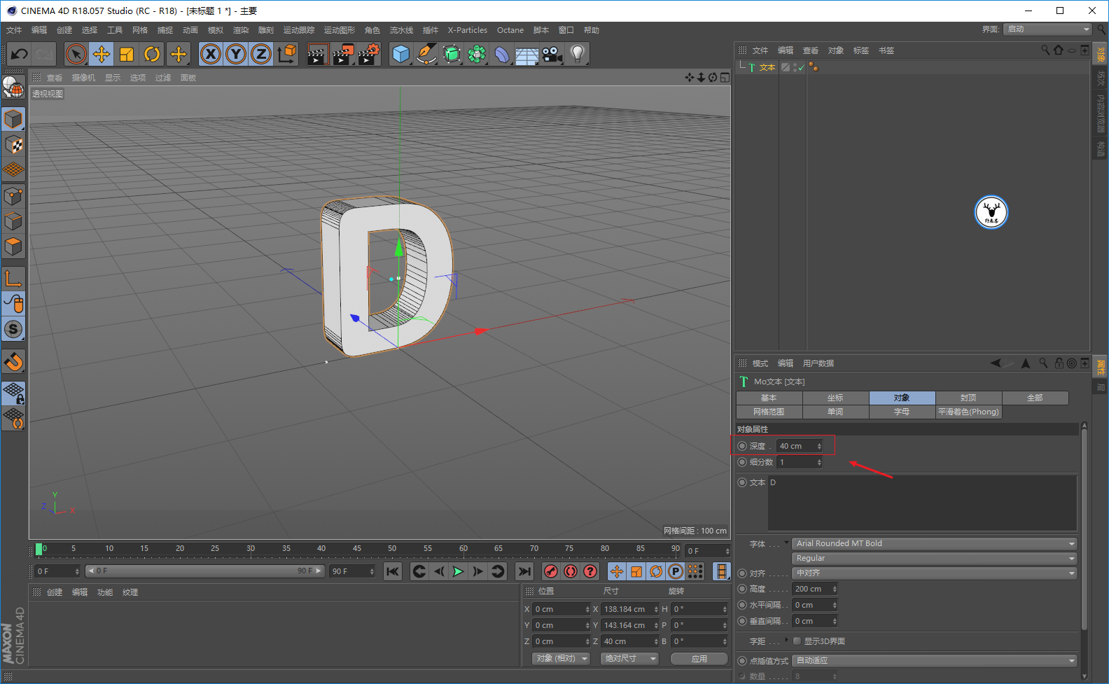Viewport: 1109px width, 684px height.
Task: Toggle animation circle for 文本
Action: (742, 482)
